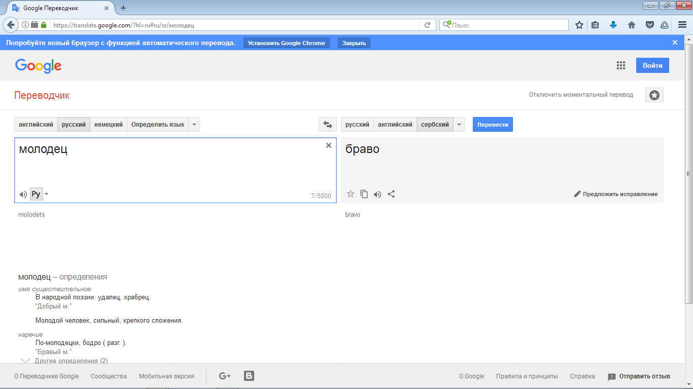This screenshot has width=693, height=389.
Task: Select target language сербский
Action: (435, 125)
